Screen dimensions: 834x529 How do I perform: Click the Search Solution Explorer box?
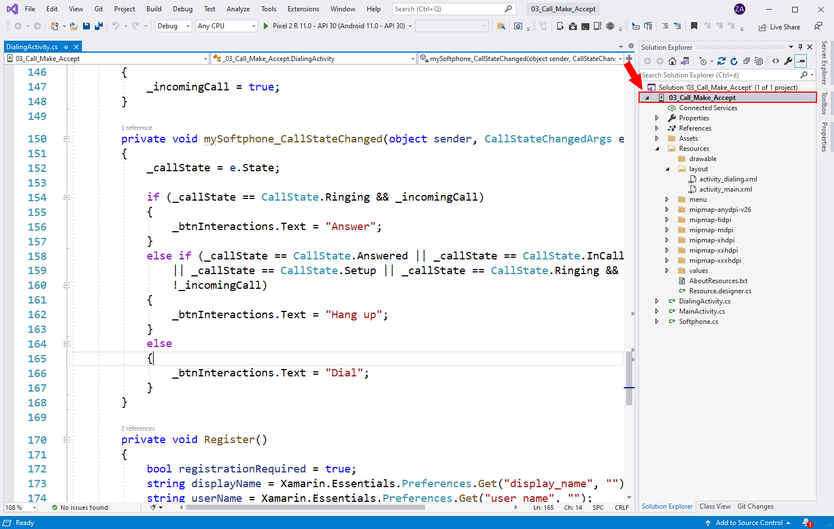tap(723, 75)
